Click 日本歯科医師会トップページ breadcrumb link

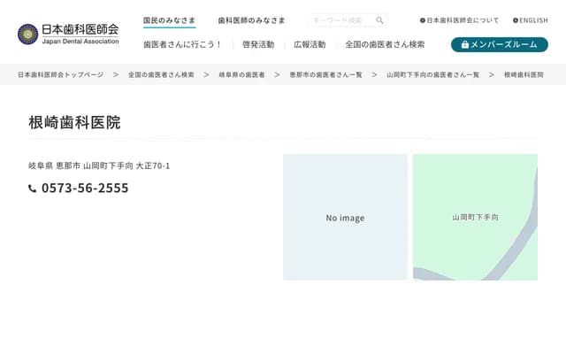60,75
